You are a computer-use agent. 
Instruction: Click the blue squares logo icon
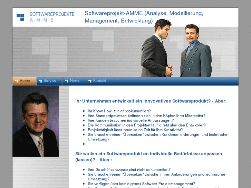point(20,17)
